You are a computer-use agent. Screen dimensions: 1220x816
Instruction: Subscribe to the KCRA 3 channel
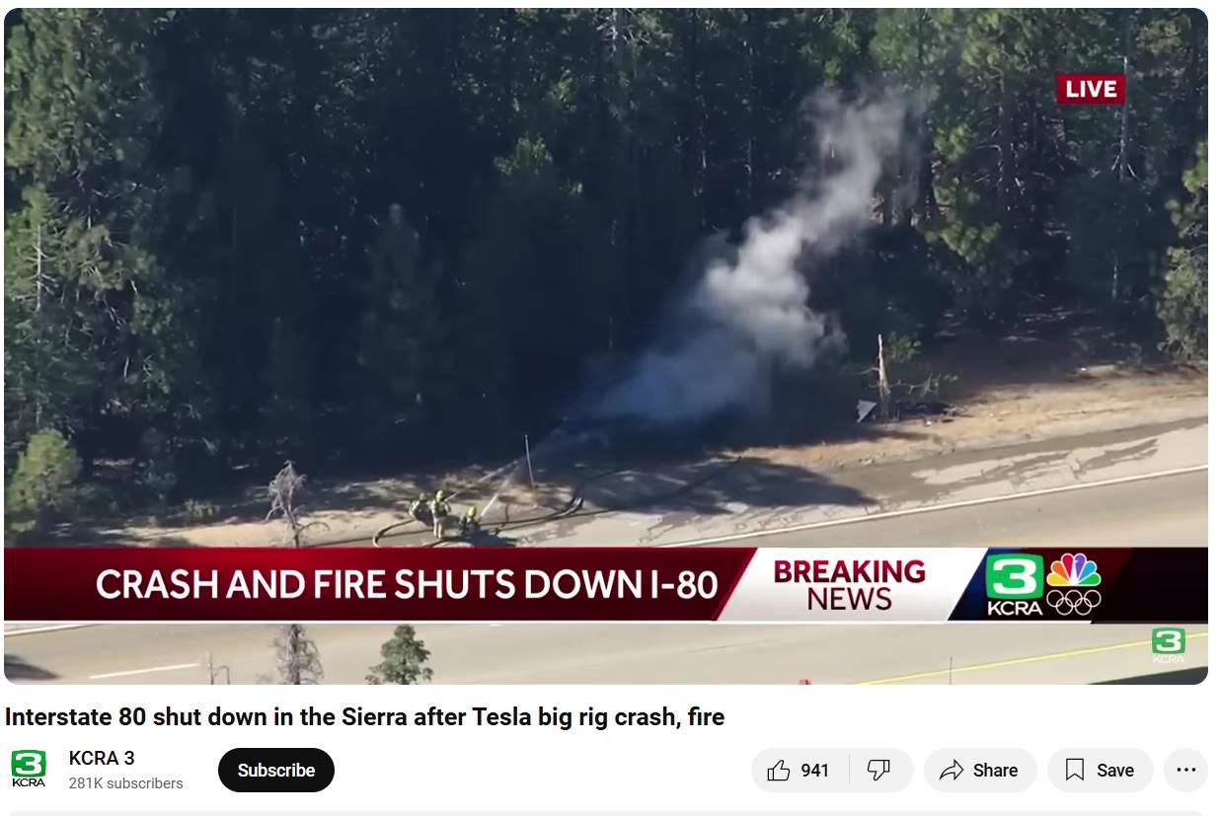point(276,771)
